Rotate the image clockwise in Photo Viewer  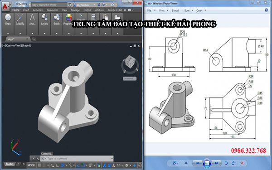click(233, 163)
